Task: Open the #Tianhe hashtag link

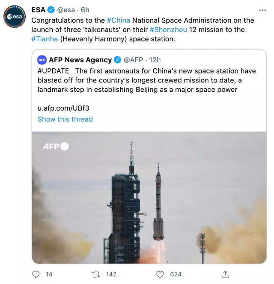Action: click(46, 39)
